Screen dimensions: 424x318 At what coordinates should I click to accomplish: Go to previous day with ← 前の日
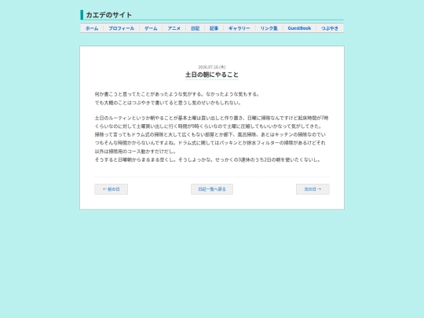[x=111, y=189]
